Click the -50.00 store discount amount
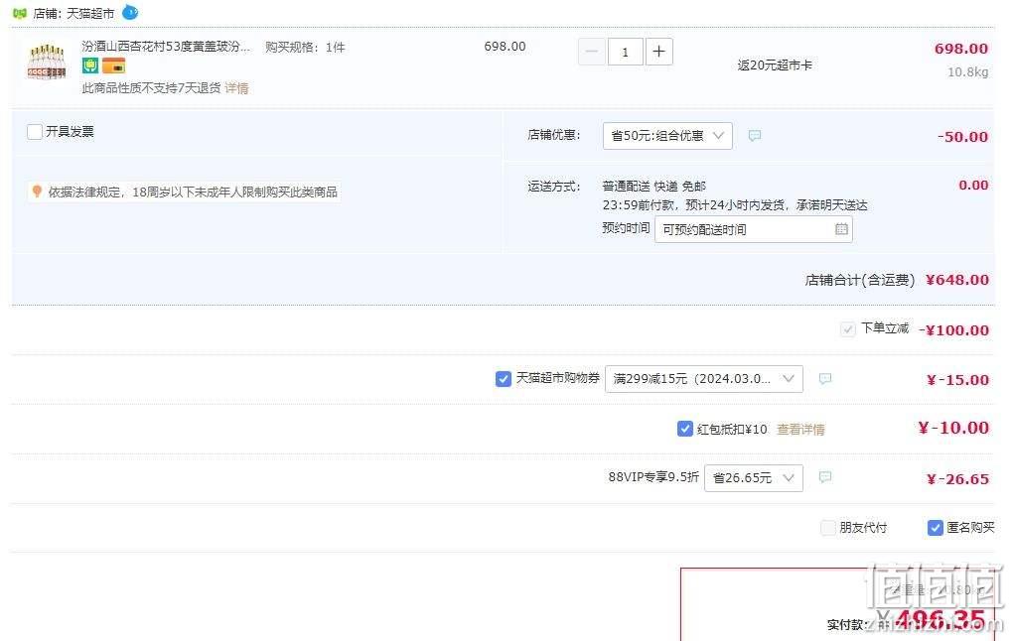Viewport: 1013px width, 641px height. (962, 136)
